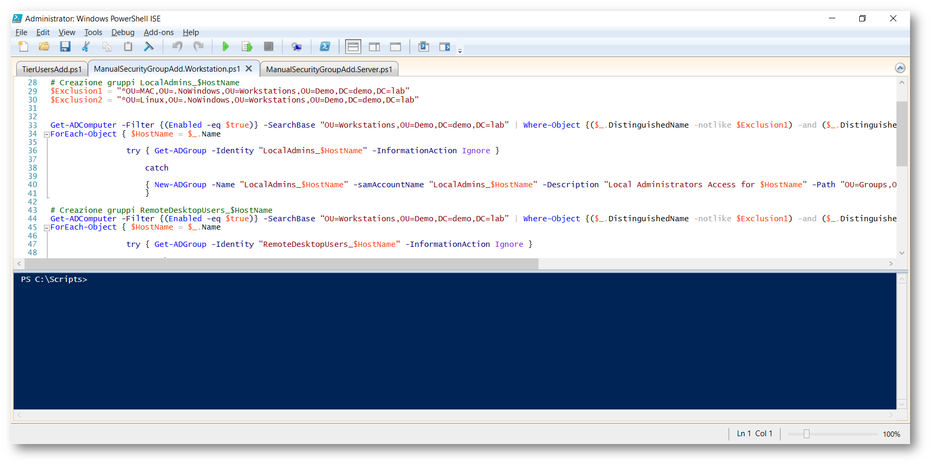Open the Debug menu
Image resolution: width=932 pixels, height=466 pixels.
click(122, 32)
